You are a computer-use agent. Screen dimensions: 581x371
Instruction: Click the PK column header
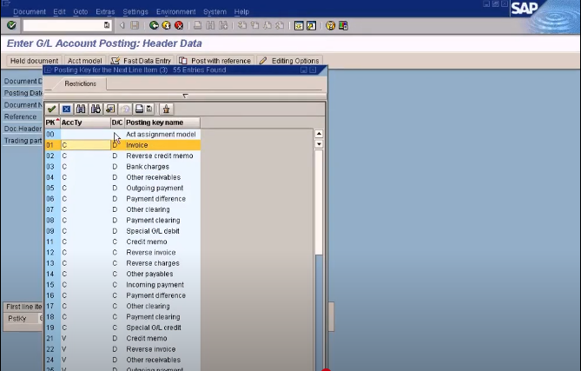(x=52, y=123)
